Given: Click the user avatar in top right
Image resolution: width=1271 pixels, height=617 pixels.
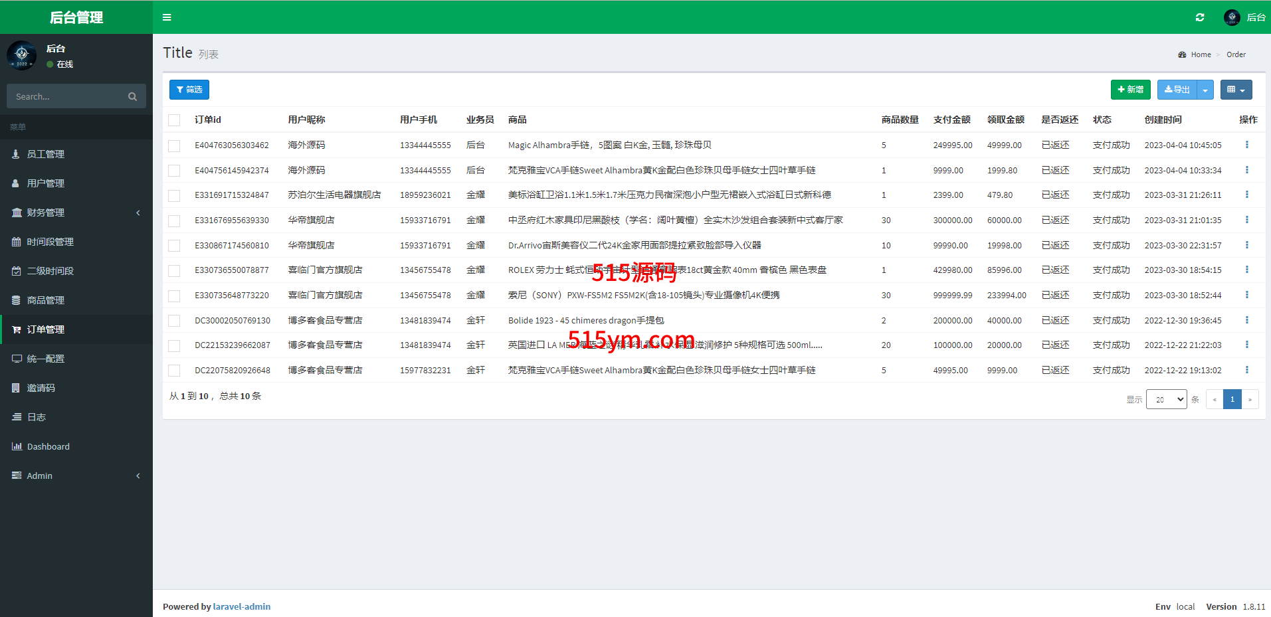Looking at the screenshot, I should (1232, 17).
